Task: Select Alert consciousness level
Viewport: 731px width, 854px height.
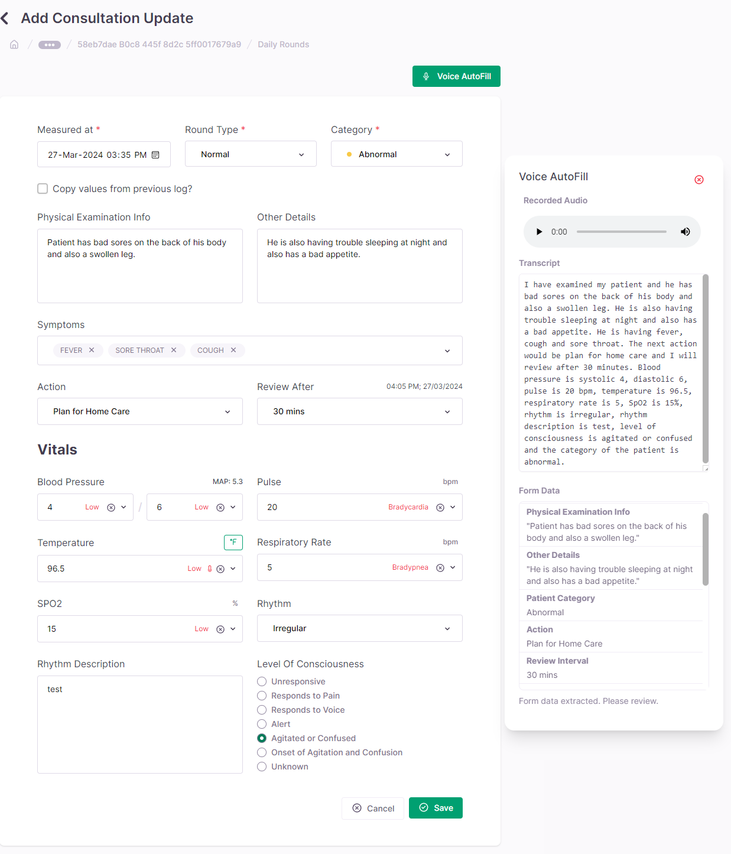Action: (x=262, y=724)
